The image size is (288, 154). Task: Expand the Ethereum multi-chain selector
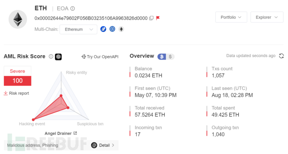point(78,29)
